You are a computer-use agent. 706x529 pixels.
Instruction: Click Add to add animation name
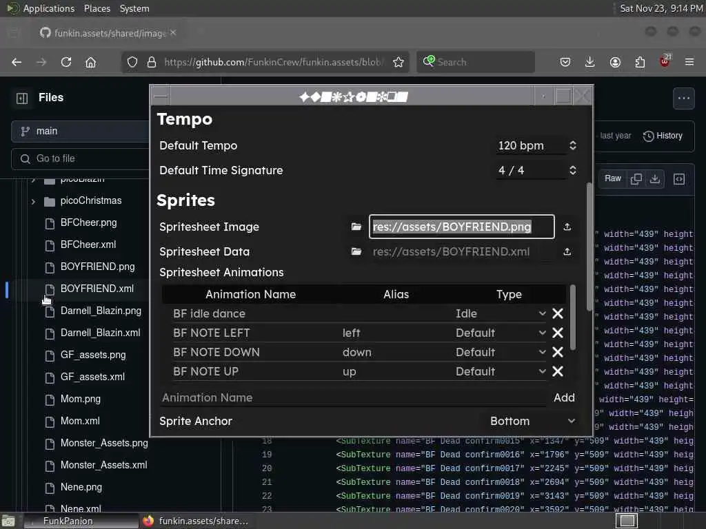(x=564, y=397)
